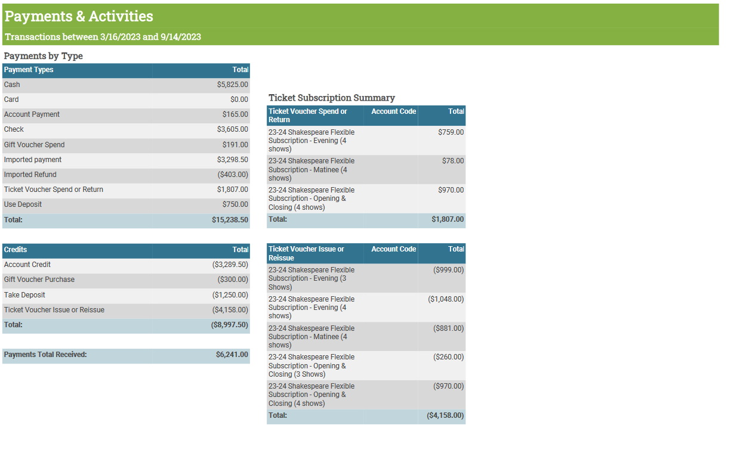
Task: Click the $0.00 Card total
Action: click(239, 100)
